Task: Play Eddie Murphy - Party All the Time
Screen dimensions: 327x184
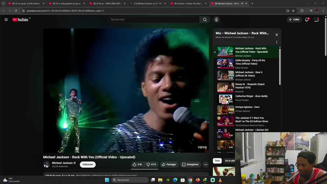Action: point(246,64)
